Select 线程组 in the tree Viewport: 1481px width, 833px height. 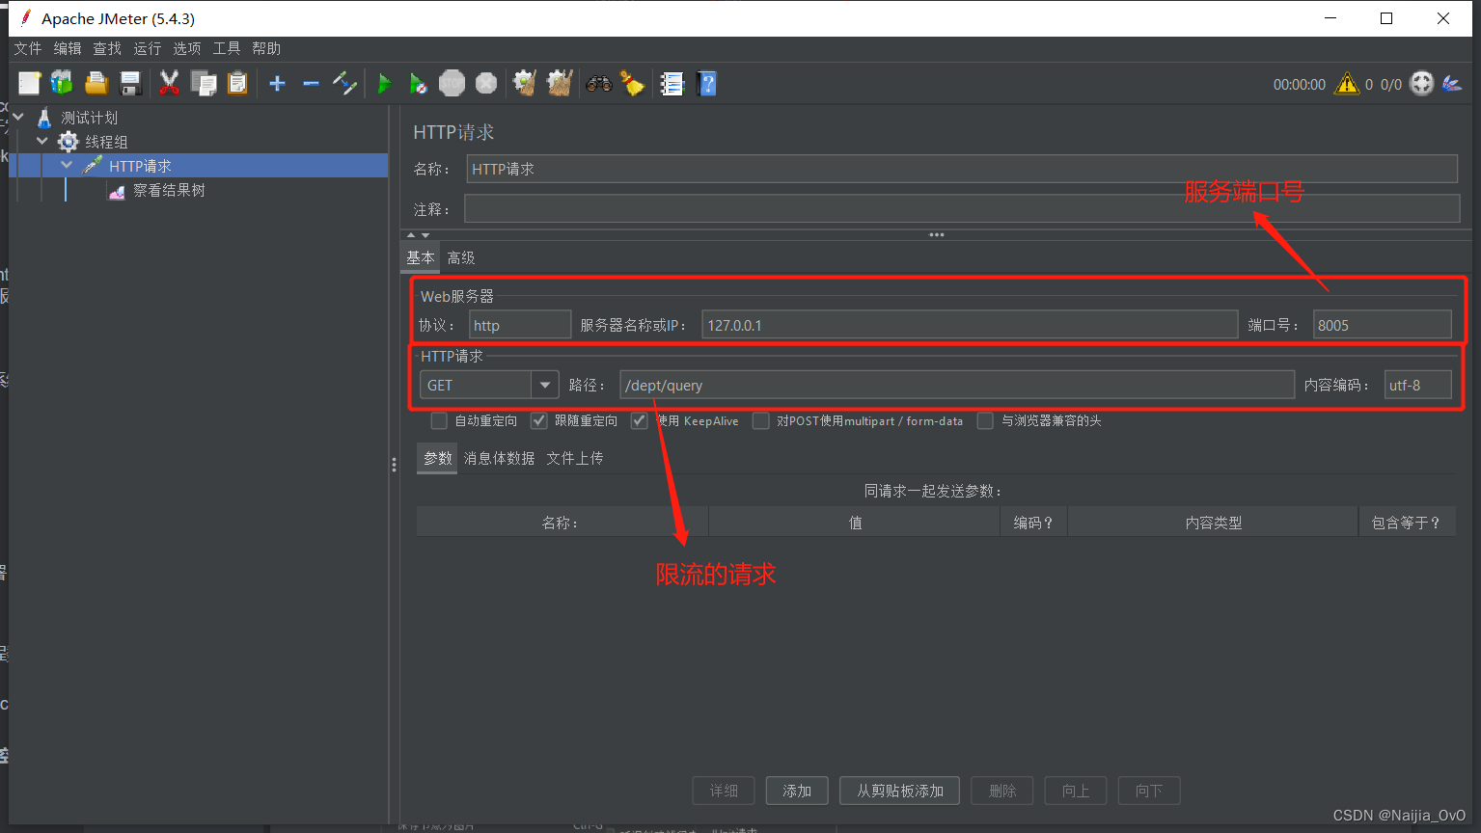(x=106, y=142)
